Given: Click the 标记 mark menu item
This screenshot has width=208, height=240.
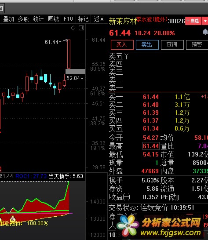Looking at the screenshot, I should point(83,19).
